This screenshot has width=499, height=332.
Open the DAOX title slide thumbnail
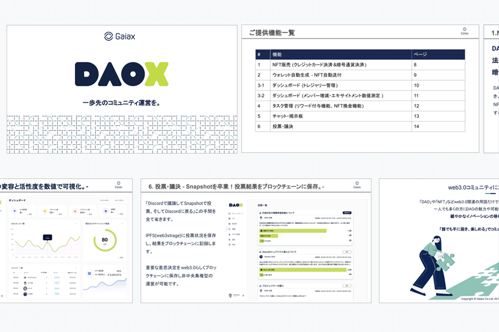pyautogui.click(x=122, y=89)
